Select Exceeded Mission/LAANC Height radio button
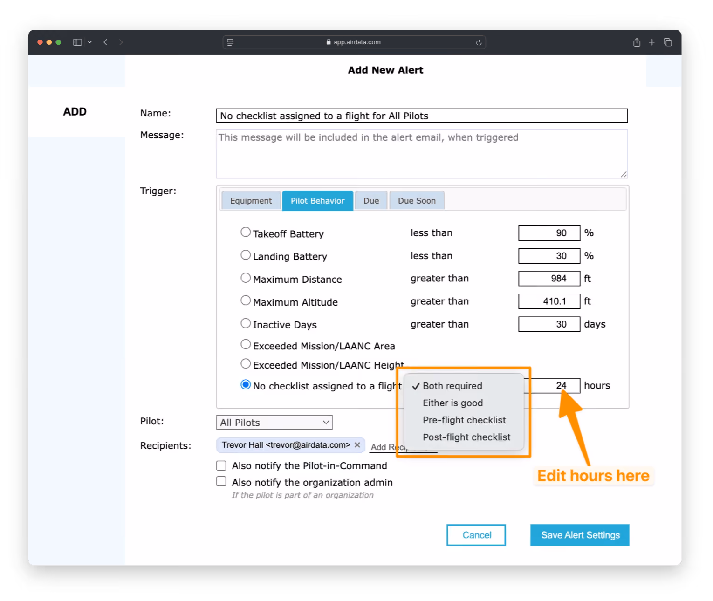713x601 pixels. (x=246, y=363)
